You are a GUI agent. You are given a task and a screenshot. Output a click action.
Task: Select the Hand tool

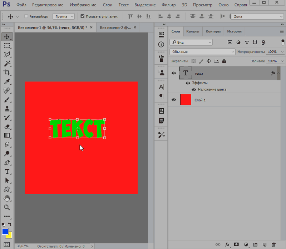coord(7,198)
